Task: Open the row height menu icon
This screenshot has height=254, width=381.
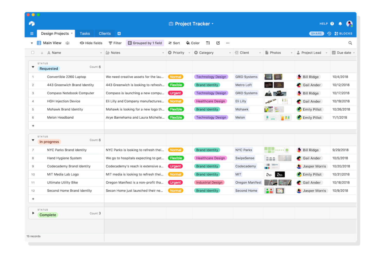Action: pyautogui.click(x=208, y=43)
